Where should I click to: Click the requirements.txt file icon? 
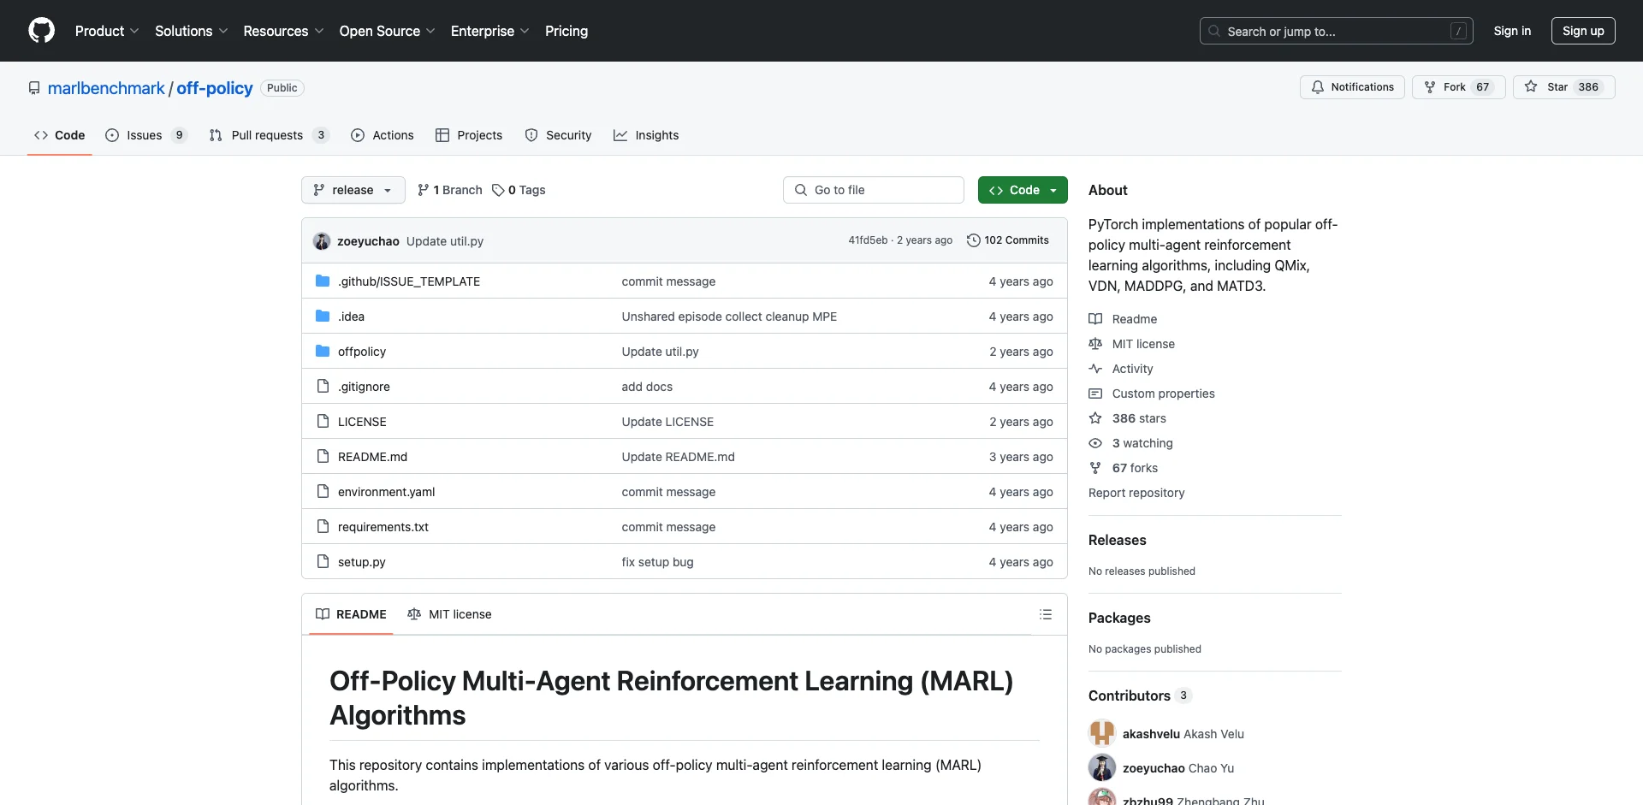(323, 526)
